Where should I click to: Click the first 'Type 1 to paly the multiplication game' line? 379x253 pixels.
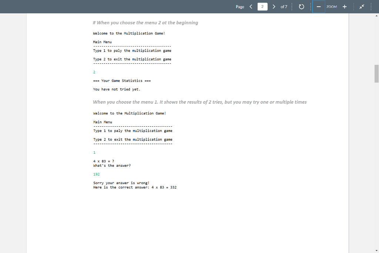pyautogui.click(x=132, y=51)
